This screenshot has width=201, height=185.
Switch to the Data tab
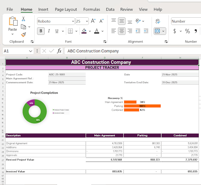pos(110,9)
